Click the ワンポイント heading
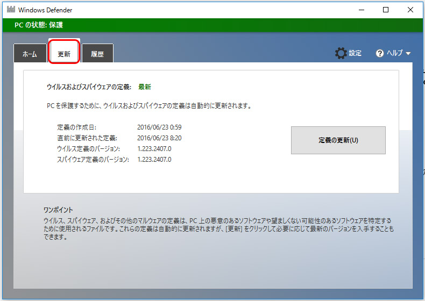The width and height of the screenshot is (425, 301). [x=58, y=210]
